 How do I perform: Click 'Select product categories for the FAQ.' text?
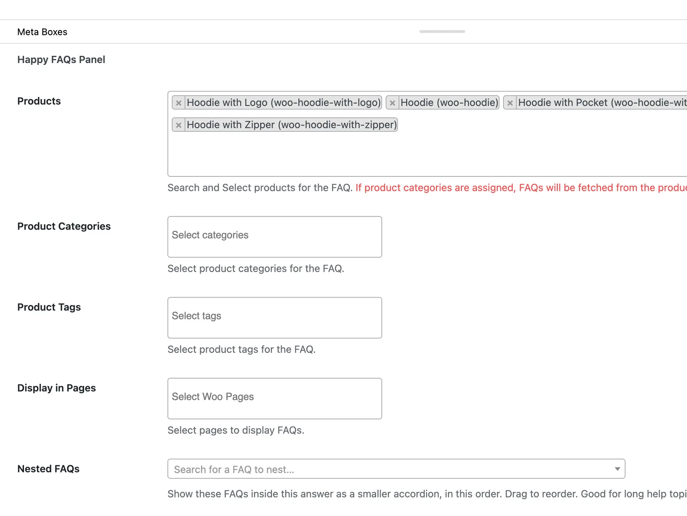coord(256,269)
